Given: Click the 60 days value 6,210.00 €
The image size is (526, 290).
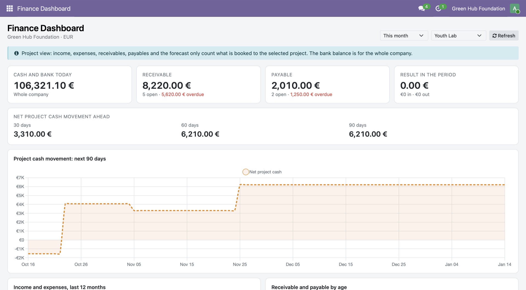Looking at the screenshot, I should [200, 134].
